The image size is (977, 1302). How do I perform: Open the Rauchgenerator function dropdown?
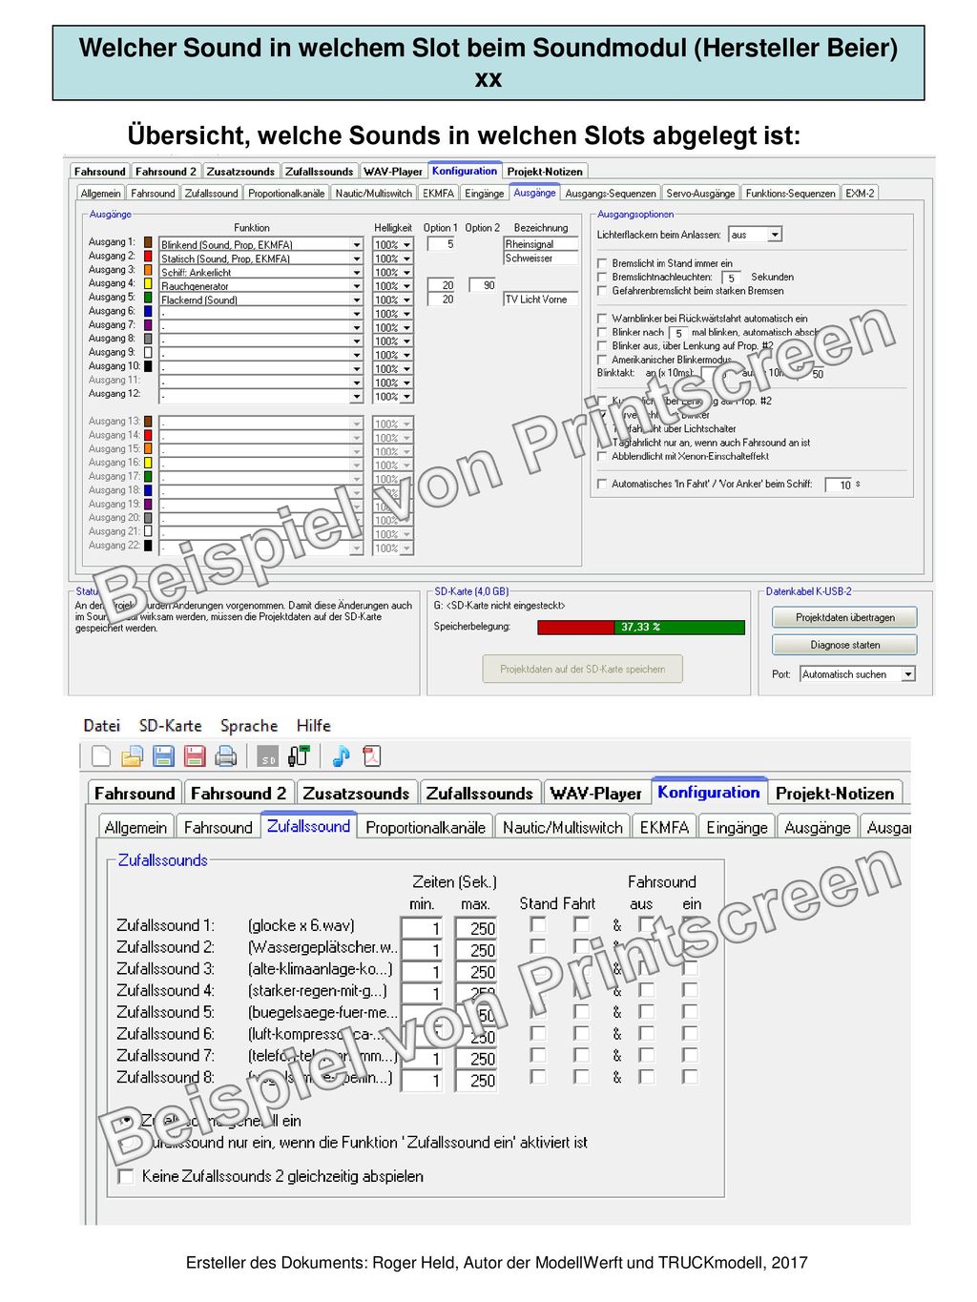[357, 286]
